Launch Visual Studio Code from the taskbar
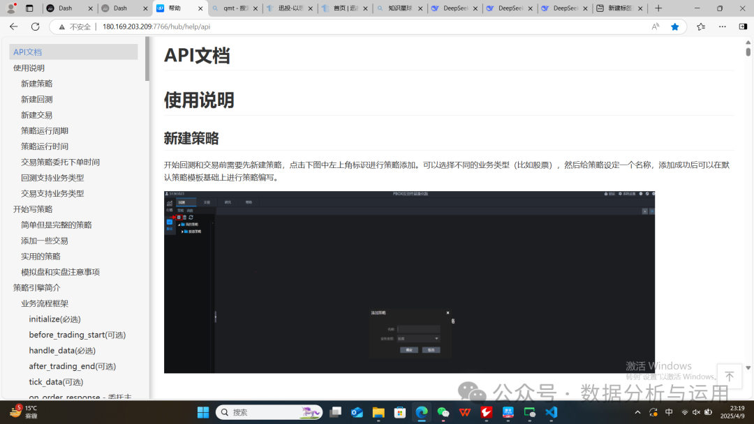 pos(552,411)
